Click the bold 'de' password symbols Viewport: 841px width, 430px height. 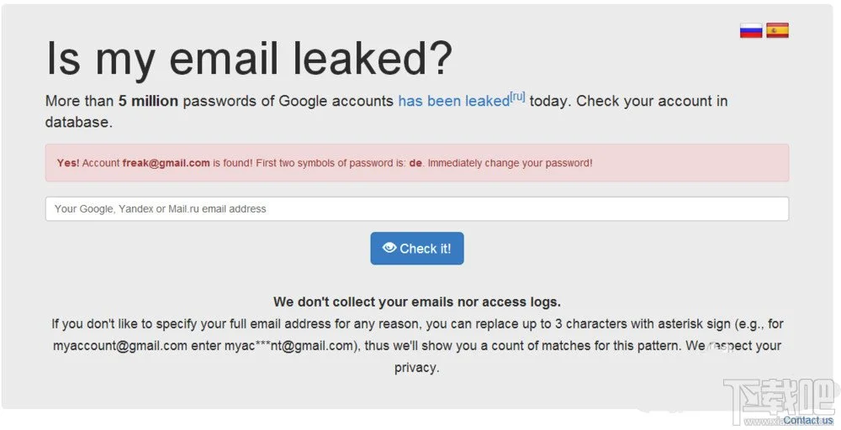(415, 163)
